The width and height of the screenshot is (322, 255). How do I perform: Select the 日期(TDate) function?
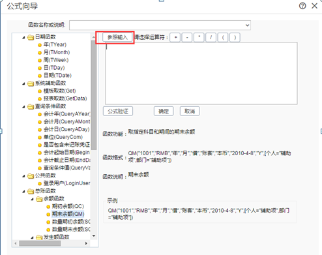[57, 76]
